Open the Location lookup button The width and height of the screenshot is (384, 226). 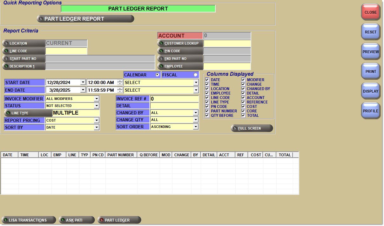pos(24,43)
